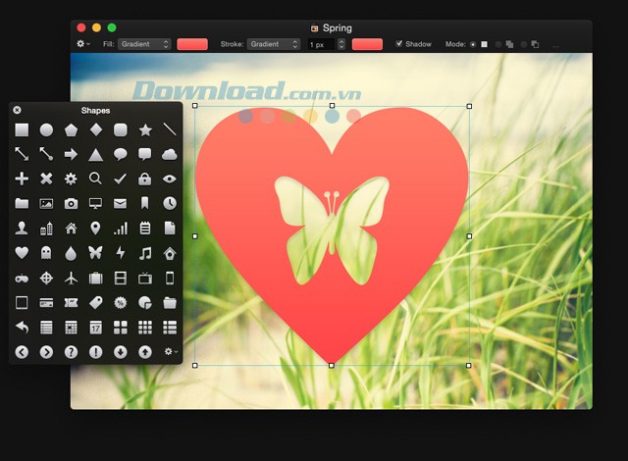The height and width of the screenshot is (461, 628).
Task: Choose the third Mode radio button
Action: (523, 44)
